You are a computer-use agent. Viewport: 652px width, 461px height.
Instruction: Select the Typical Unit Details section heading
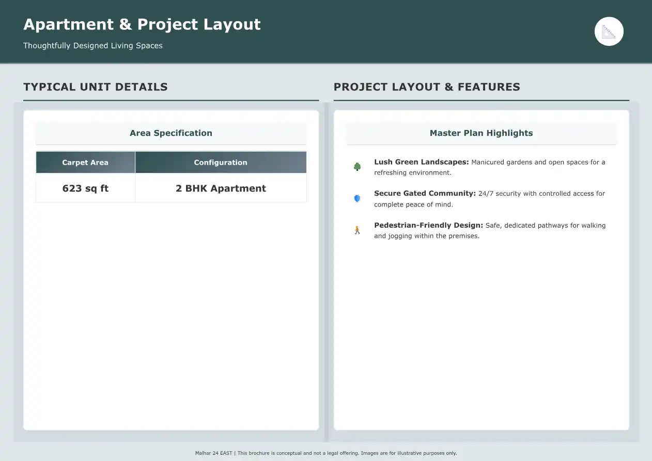pos(96,87)
